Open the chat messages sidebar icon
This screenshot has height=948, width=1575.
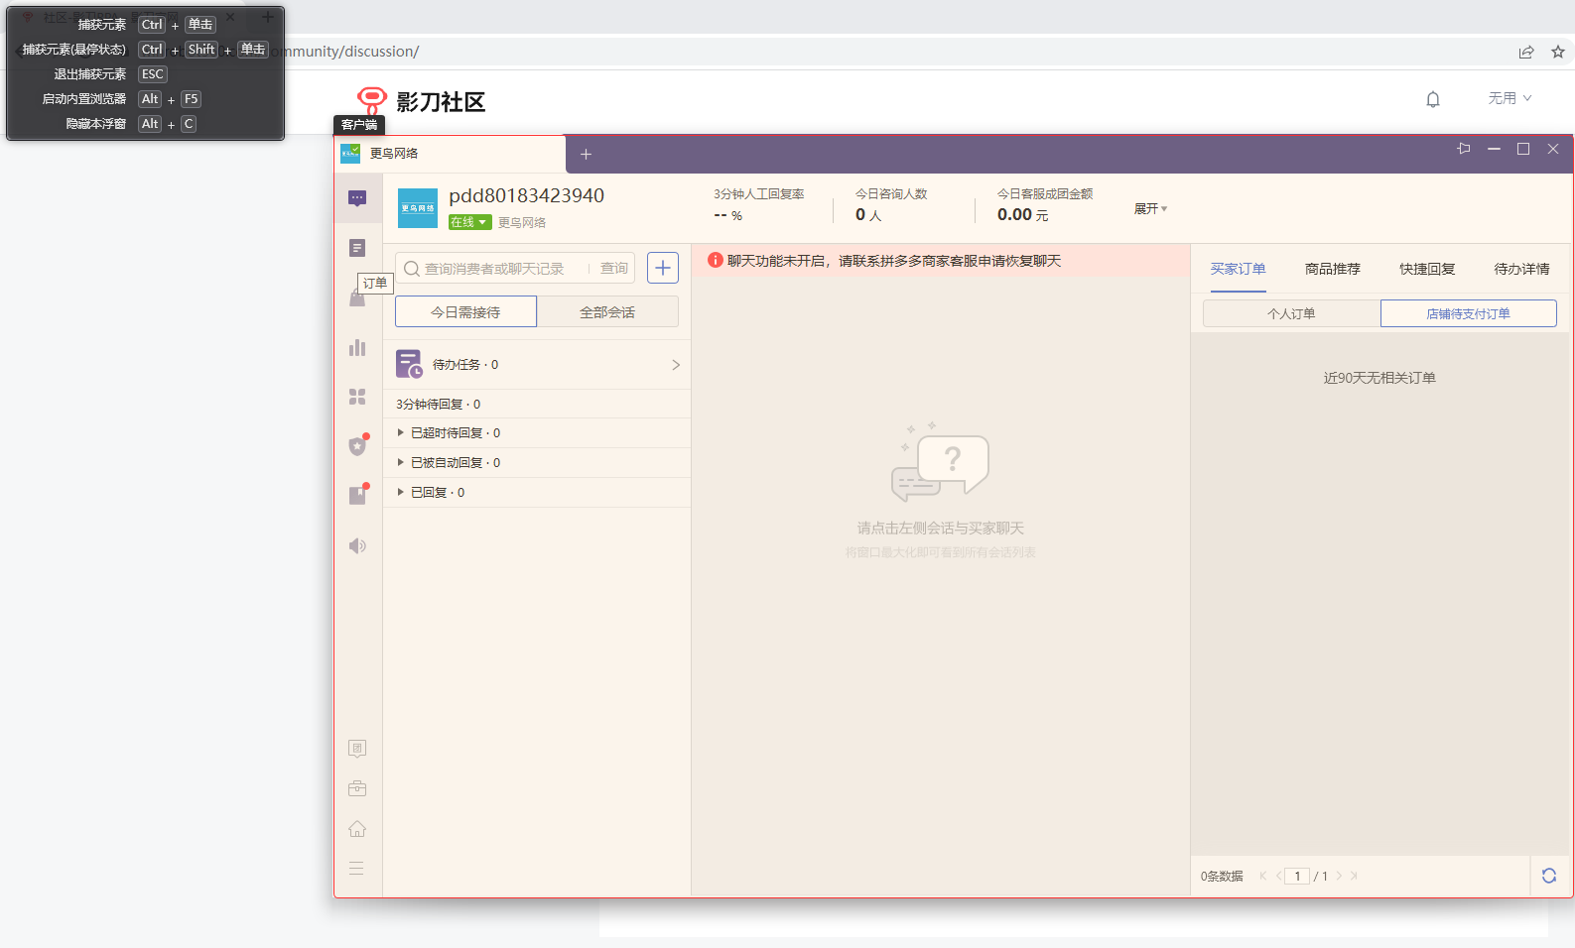[x=357, y=198]
